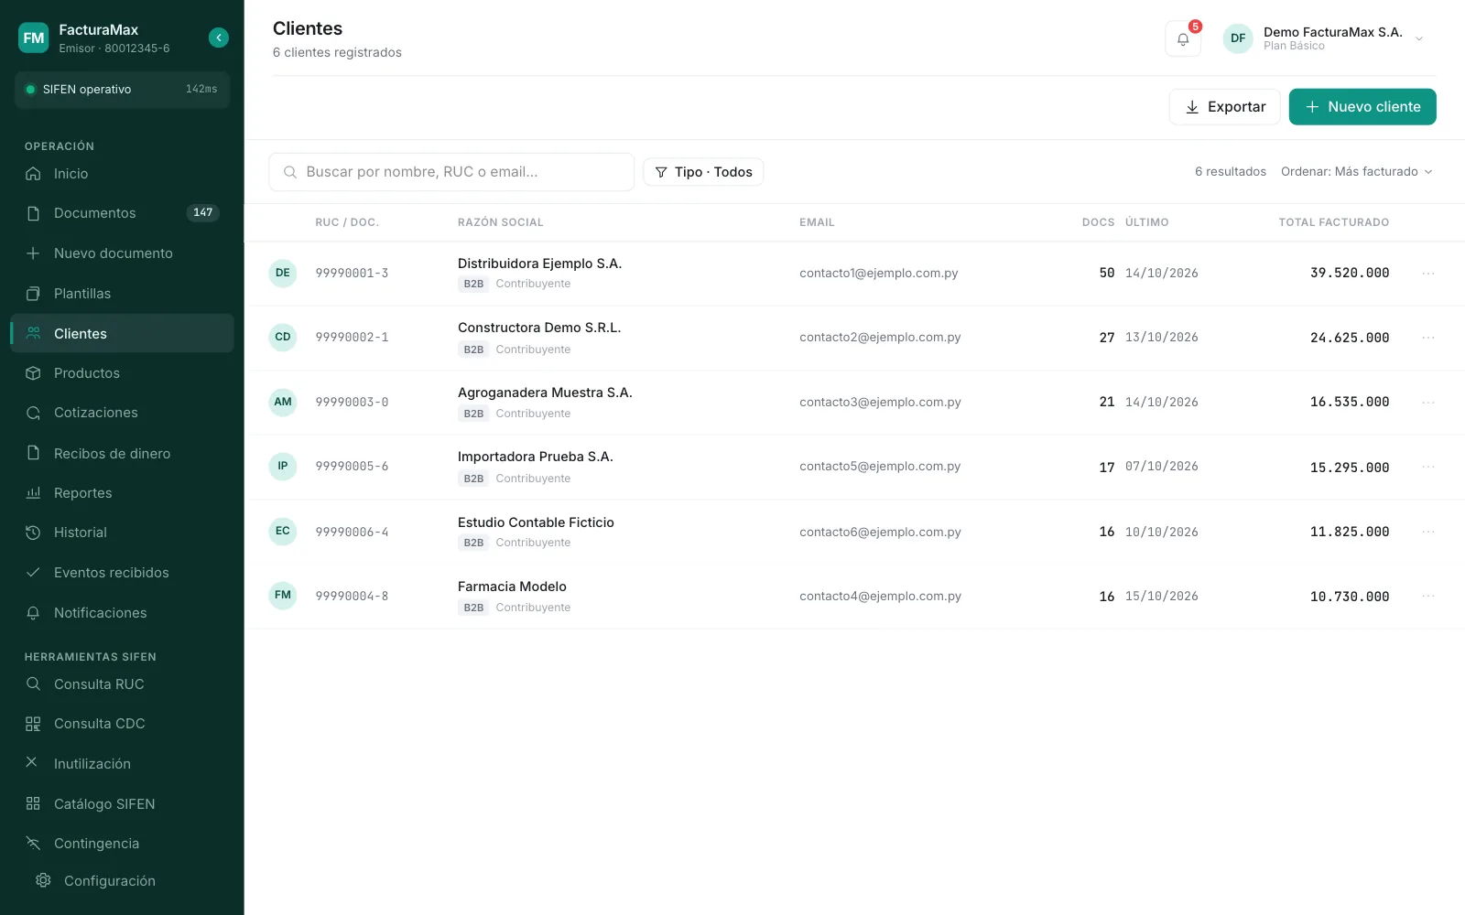
Task: Click the Cotizaciones icon in the sidebar
Action: [33, 413]
